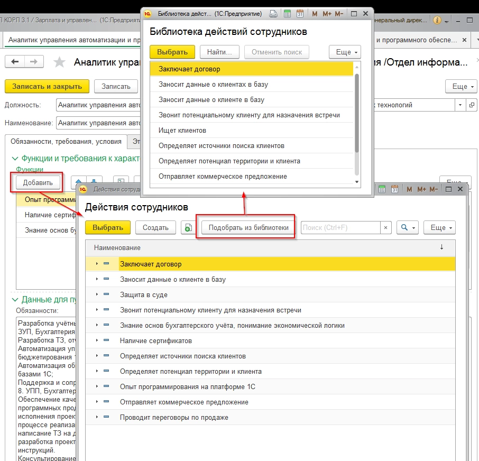The width and height of the screenshot is (479, 461).
Task: Expand the Заключает договор row in Действия сотрудников
Action: tap(97, 264)
